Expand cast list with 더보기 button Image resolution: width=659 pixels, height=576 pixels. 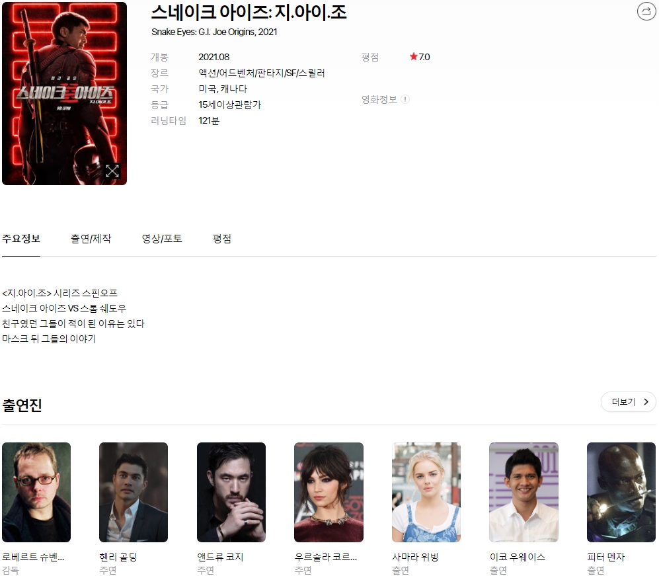point(628,401)
